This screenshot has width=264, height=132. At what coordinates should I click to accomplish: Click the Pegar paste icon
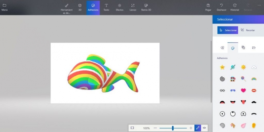pyautogui.click(x=208, y=7)
